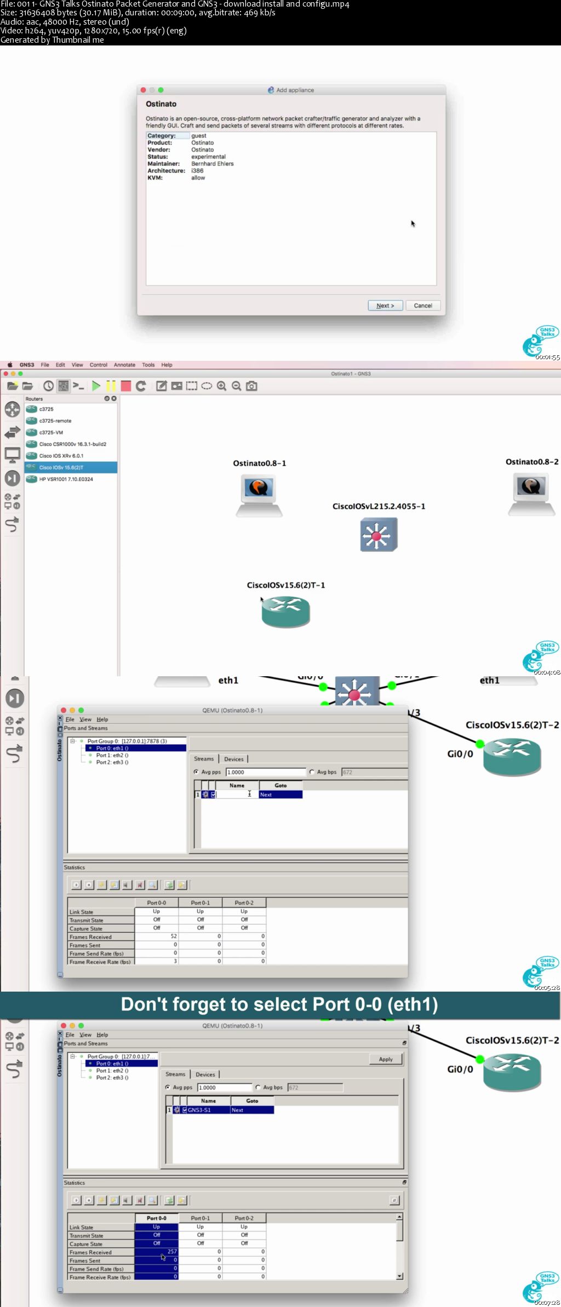Image resolution: width=561 pixels, height=1307 pixels.
Task: Open a project using the open-folder toolbar icon
Action: click(27, 386)
